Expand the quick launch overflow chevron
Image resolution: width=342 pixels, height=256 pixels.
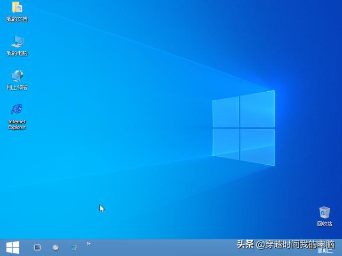tap(88, 243)
